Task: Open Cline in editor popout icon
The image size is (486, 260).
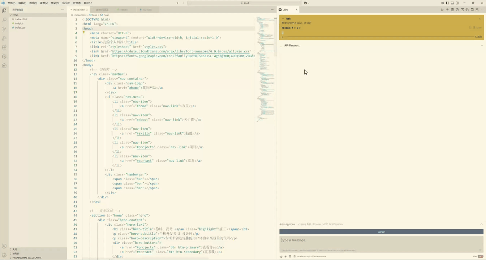Action: (x=462, y=10)
